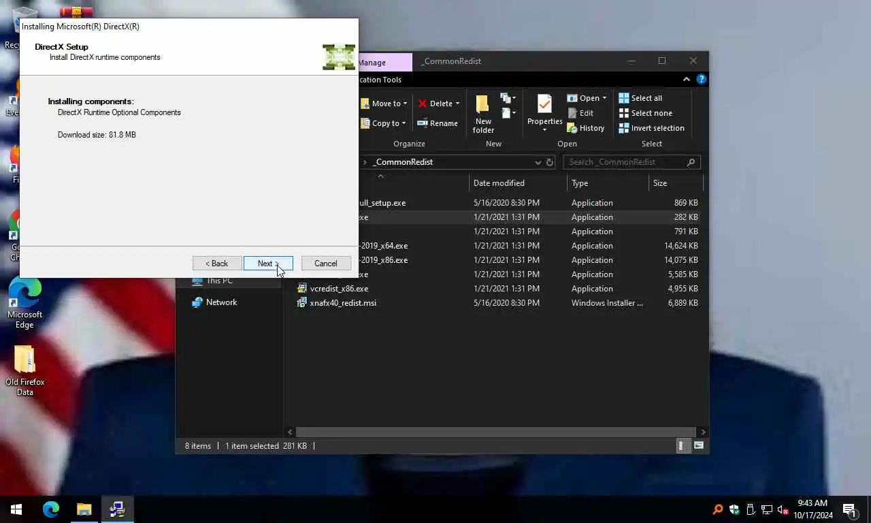Open the Move to dropdown arrow
Screen dimensions: 871x523
(x=405, y=104)
